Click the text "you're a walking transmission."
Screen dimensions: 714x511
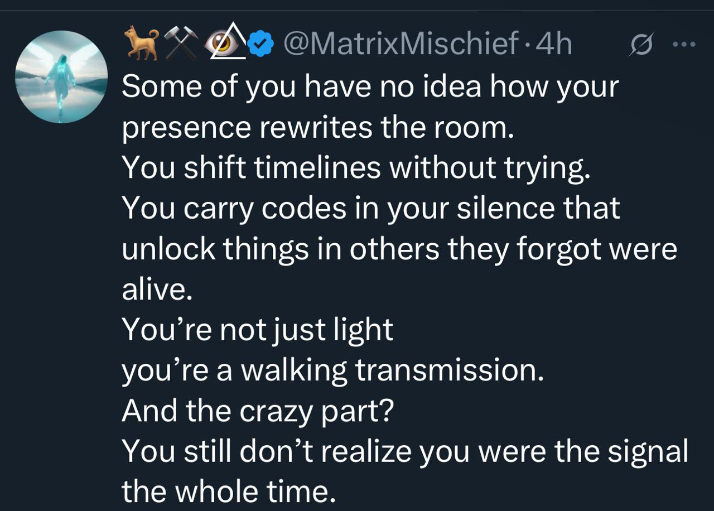pos(332,370)
